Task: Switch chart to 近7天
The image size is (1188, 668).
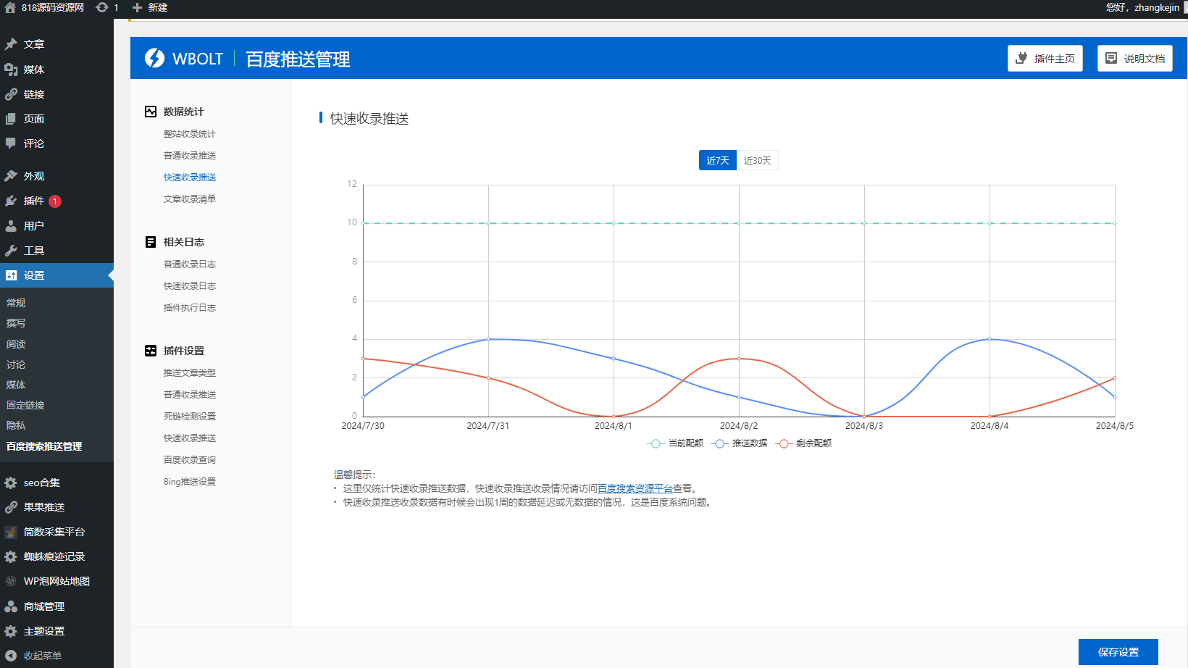Action: pyautogui.click(x=718, y=160)
